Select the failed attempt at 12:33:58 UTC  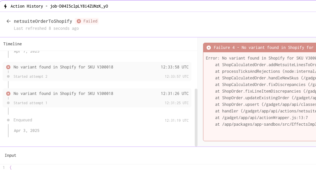click(97, 67)
